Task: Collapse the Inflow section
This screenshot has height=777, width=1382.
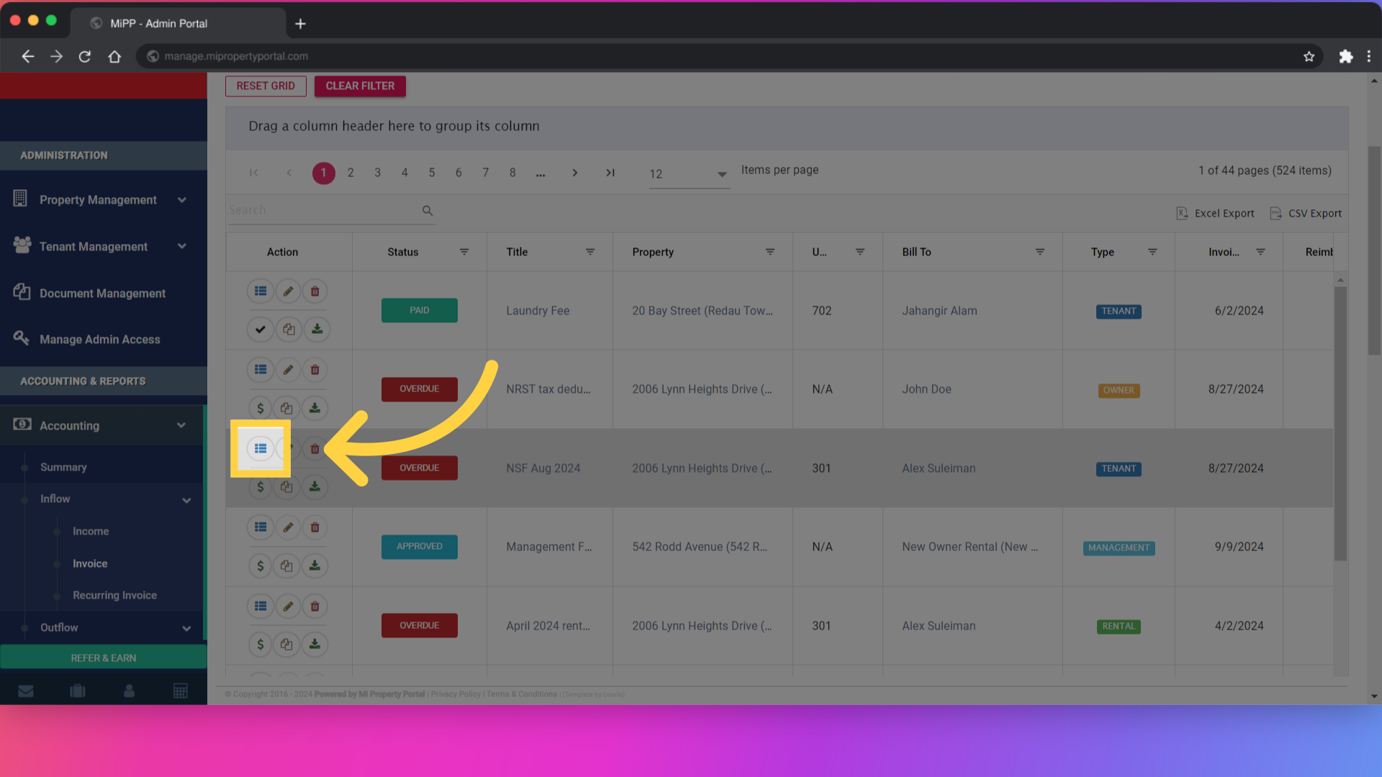Action: coord(186,499)
